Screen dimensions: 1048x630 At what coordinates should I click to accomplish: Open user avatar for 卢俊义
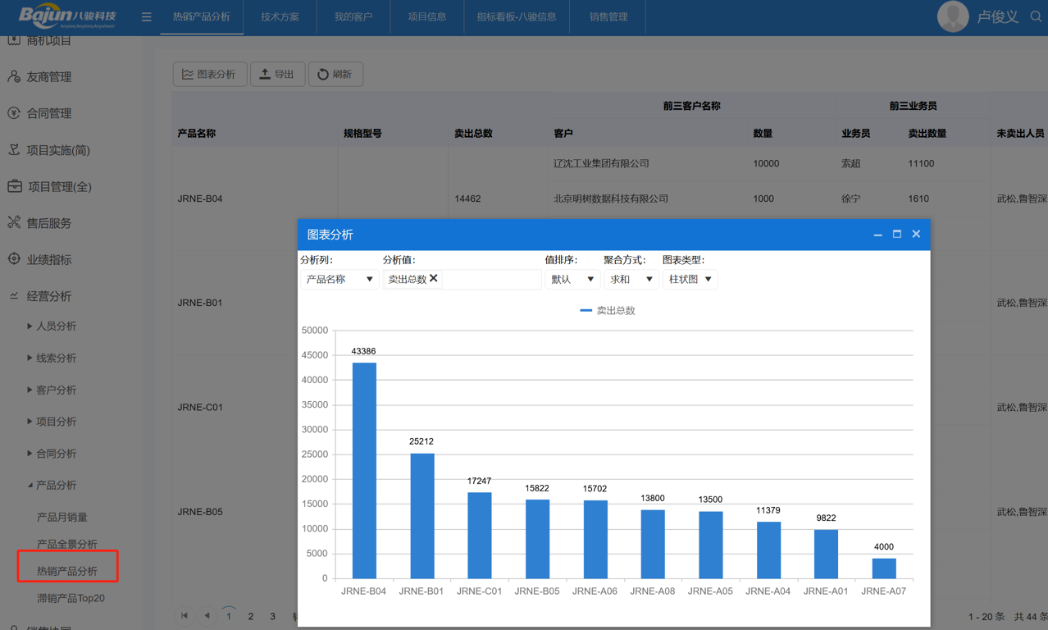point(952,16)
